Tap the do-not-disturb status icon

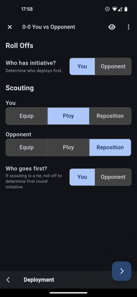click(107, 9)
